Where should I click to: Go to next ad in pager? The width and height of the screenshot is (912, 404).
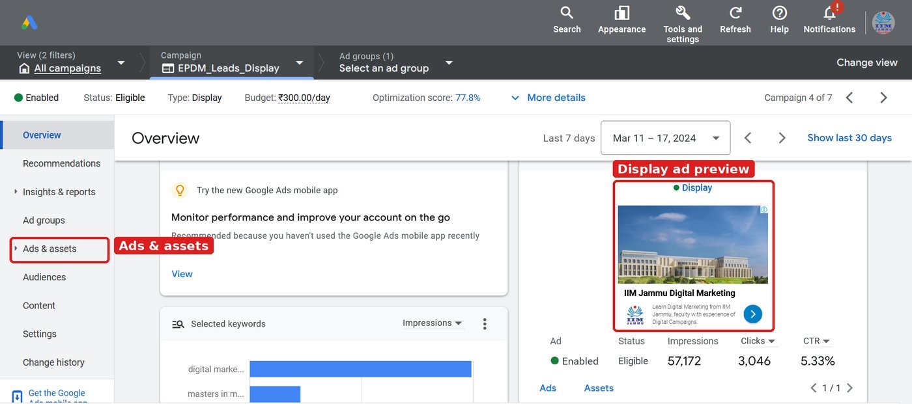tap(849, 388)
